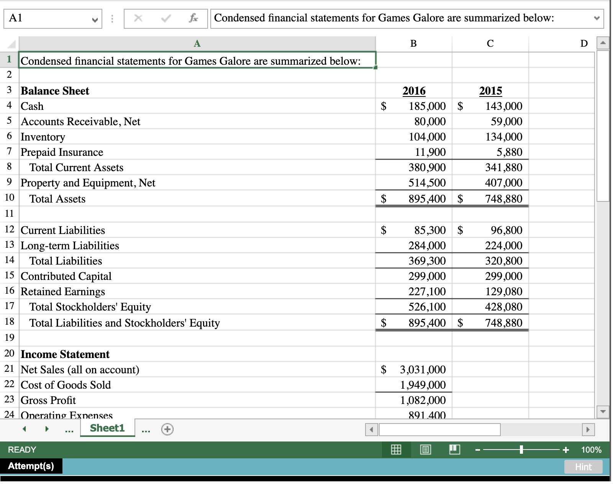
Task: Click the previous sheet navigation arrow
Action: (x=24, y=429)
